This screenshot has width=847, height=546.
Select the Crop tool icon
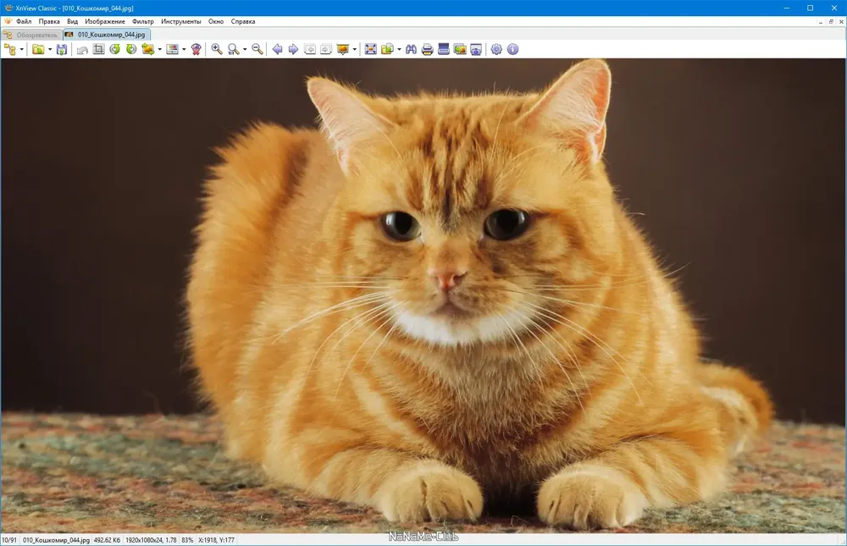tap(98, 50)
